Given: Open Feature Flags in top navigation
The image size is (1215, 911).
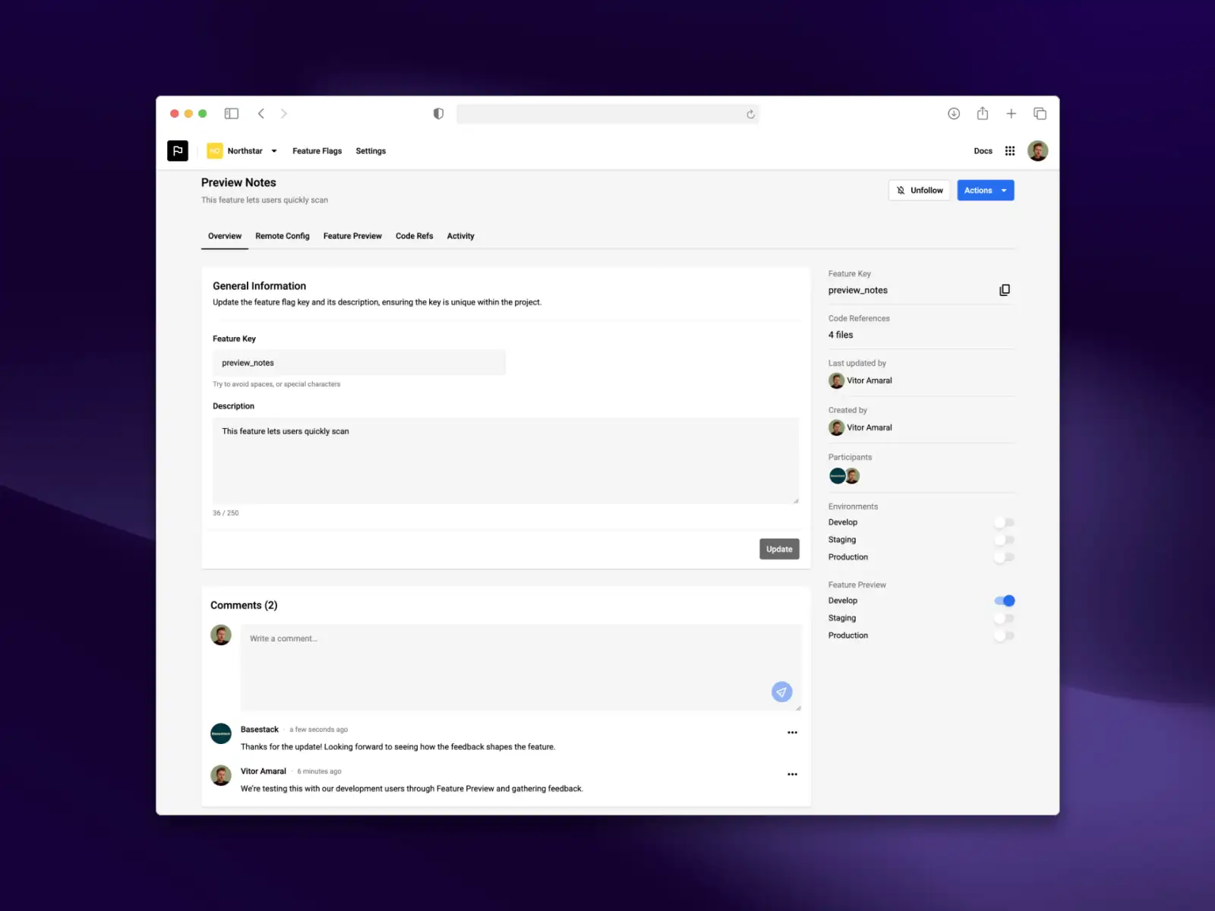Looking at the screenshot, I should click(x=317, y=151).
